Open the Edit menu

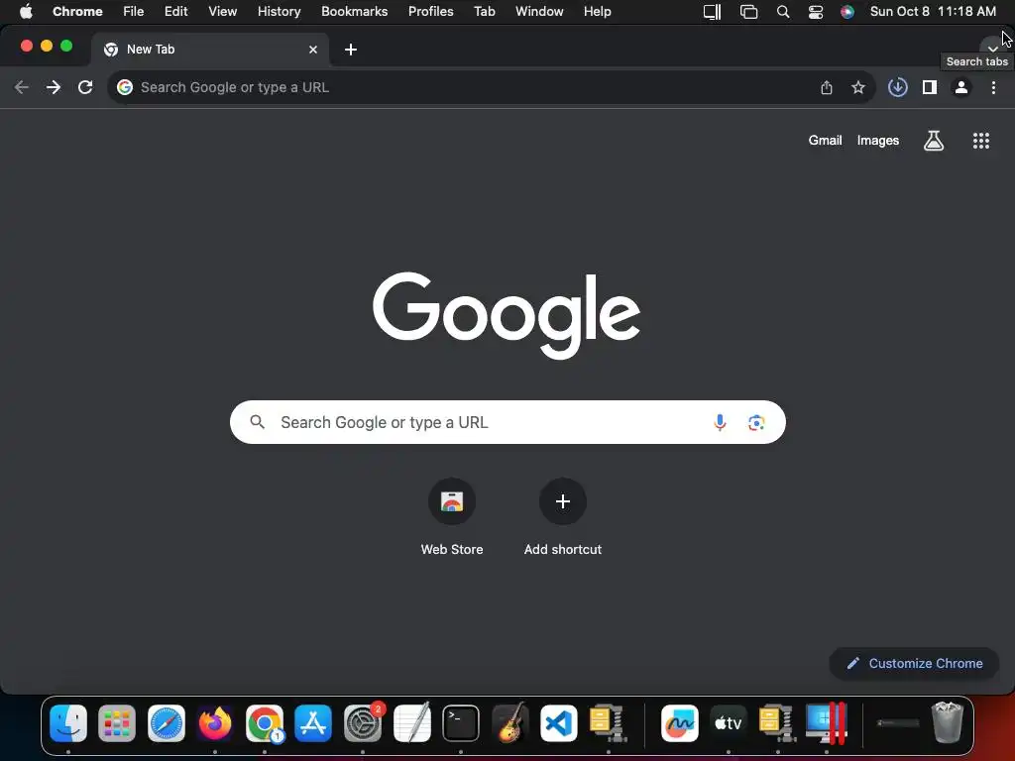click(176, 11)
